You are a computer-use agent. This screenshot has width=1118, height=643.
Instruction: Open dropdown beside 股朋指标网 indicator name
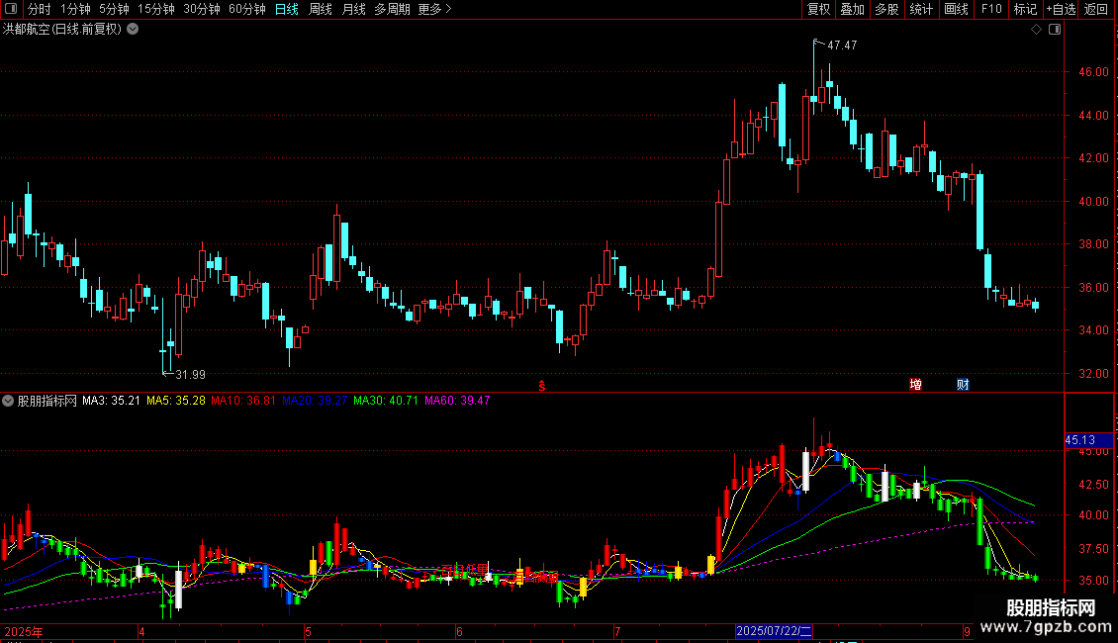coord(8,401)
